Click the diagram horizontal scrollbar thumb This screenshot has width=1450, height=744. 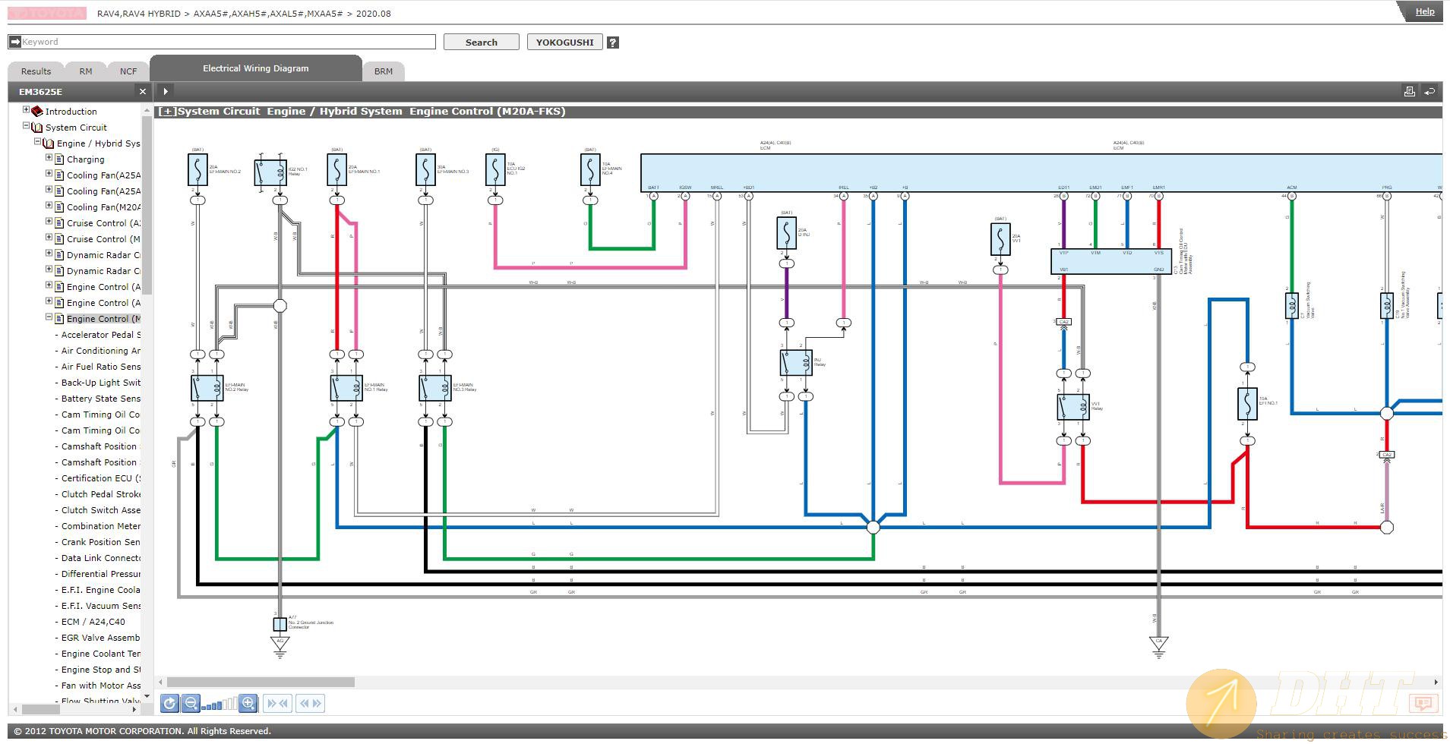click(x=261, y=683)
